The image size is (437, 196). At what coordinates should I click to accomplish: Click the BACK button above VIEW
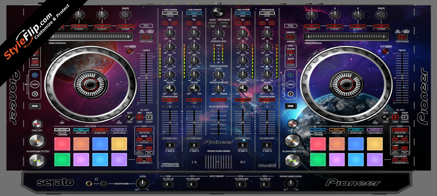(x=212, y=23)
